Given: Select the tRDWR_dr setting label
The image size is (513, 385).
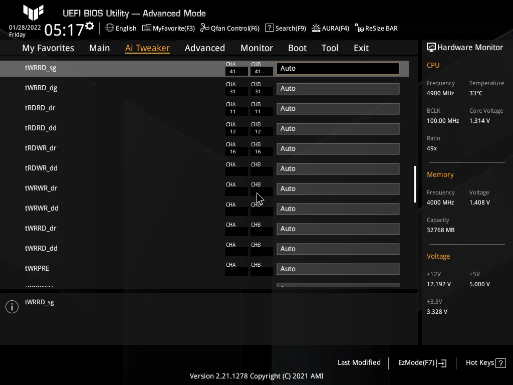Looking at the screenshot, I should 41,148.
